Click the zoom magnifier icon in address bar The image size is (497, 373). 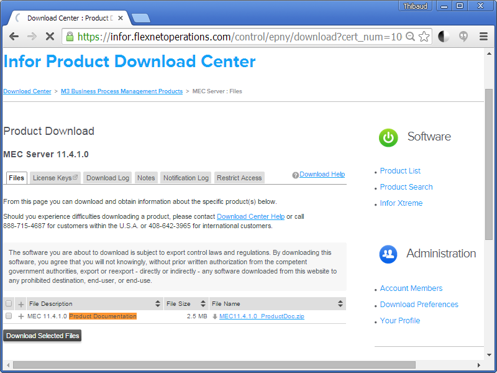pyautogui.click(x=410, y=37)
